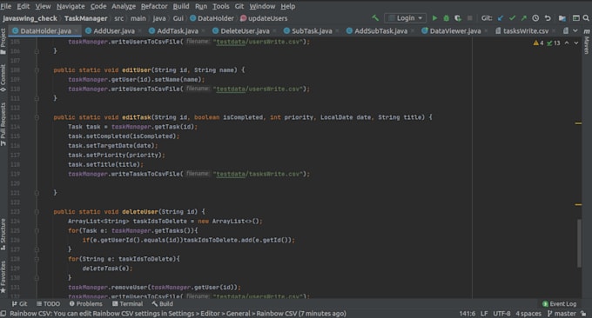Viewport: 592px width, 318px height.
Task: Push commits with the green up-right arrow
Action: tap(524, 18)
